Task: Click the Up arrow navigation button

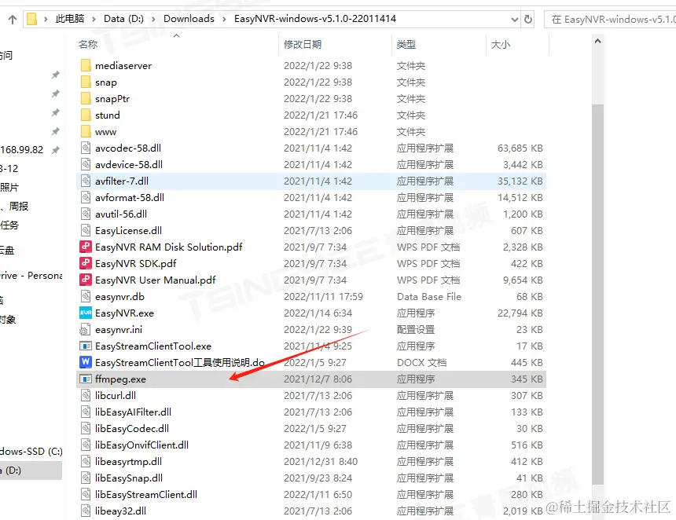Action: tap(13, 20)
